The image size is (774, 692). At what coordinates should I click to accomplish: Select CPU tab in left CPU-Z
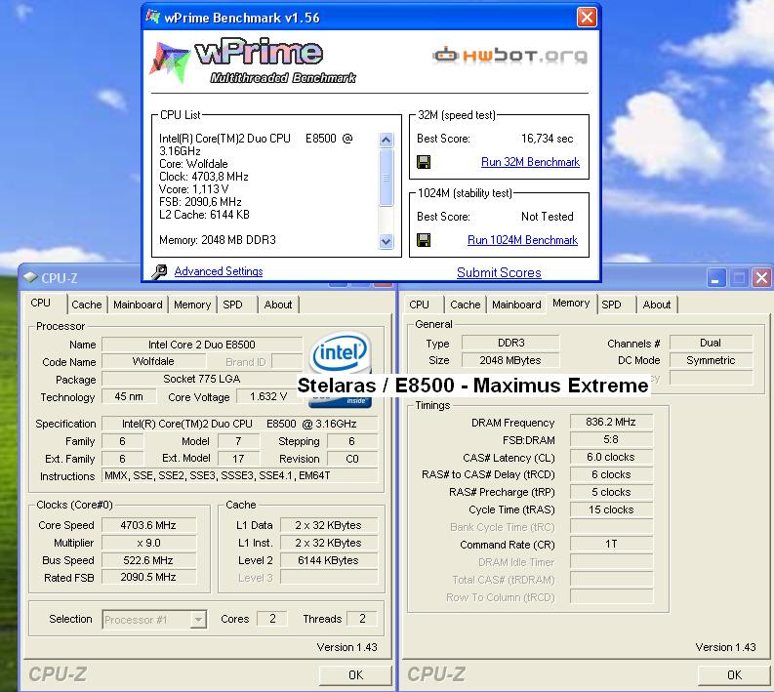(40, 304)
